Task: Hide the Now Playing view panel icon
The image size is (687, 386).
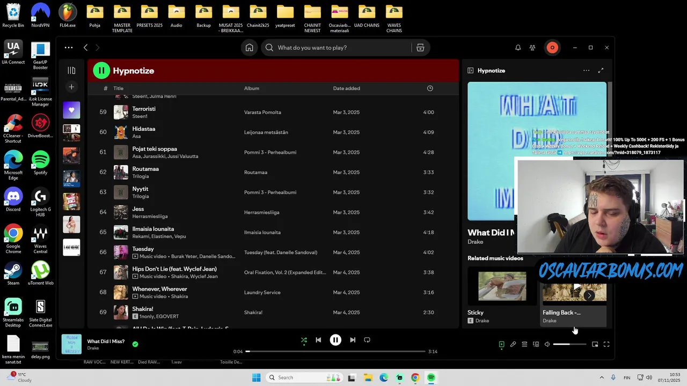Action: (471, 70)
